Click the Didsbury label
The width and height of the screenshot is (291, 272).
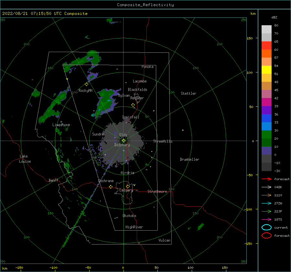pos(122,145)
